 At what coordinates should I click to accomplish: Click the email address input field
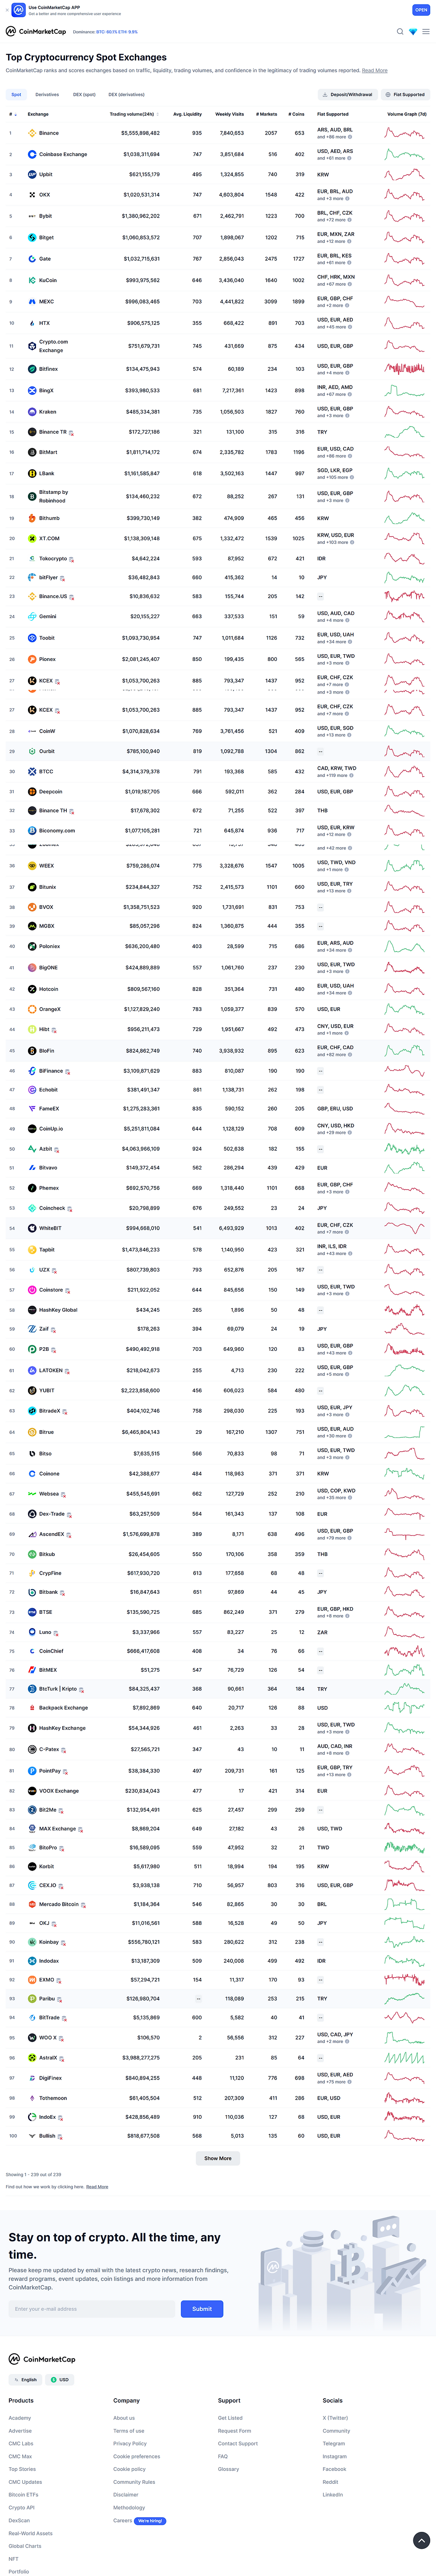coord(92,2308)
